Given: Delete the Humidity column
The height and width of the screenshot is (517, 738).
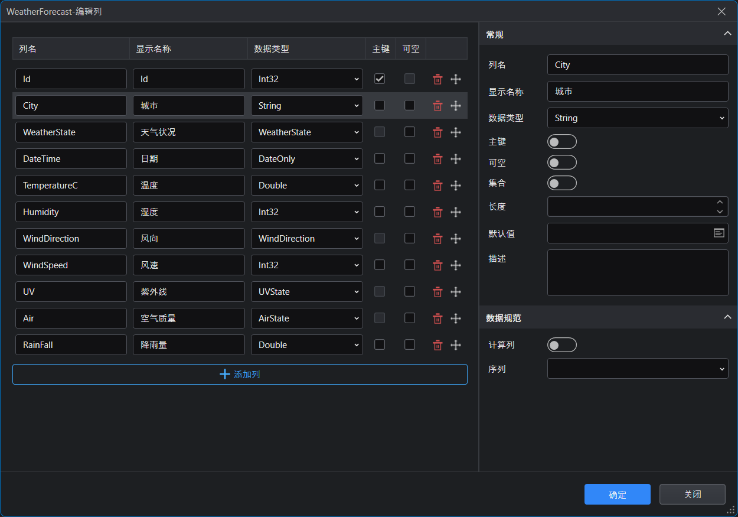Looking at the screenshot, I should [437, 212].
